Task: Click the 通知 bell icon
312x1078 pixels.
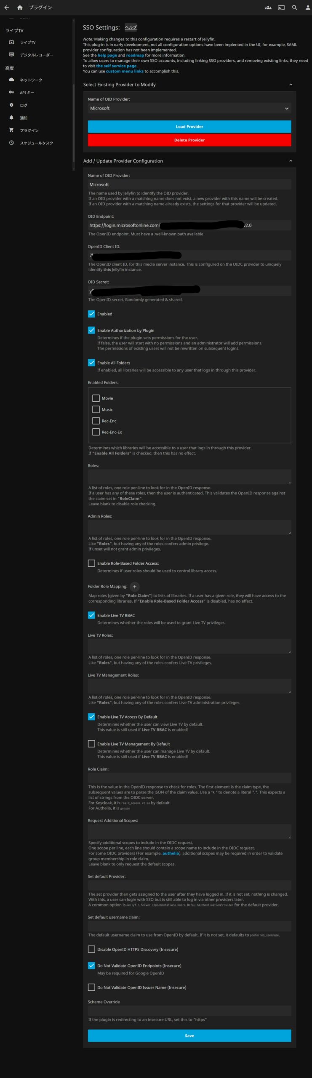Action: [x=11, y=117]
